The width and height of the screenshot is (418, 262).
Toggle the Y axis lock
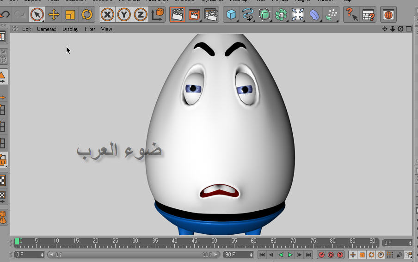coord(124,14)
